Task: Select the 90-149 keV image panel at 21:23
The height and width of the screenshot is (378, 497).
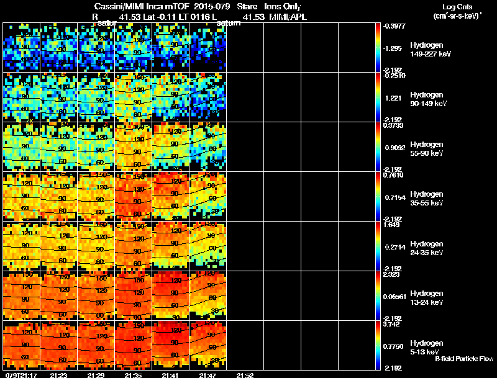Action: (58, 97)
